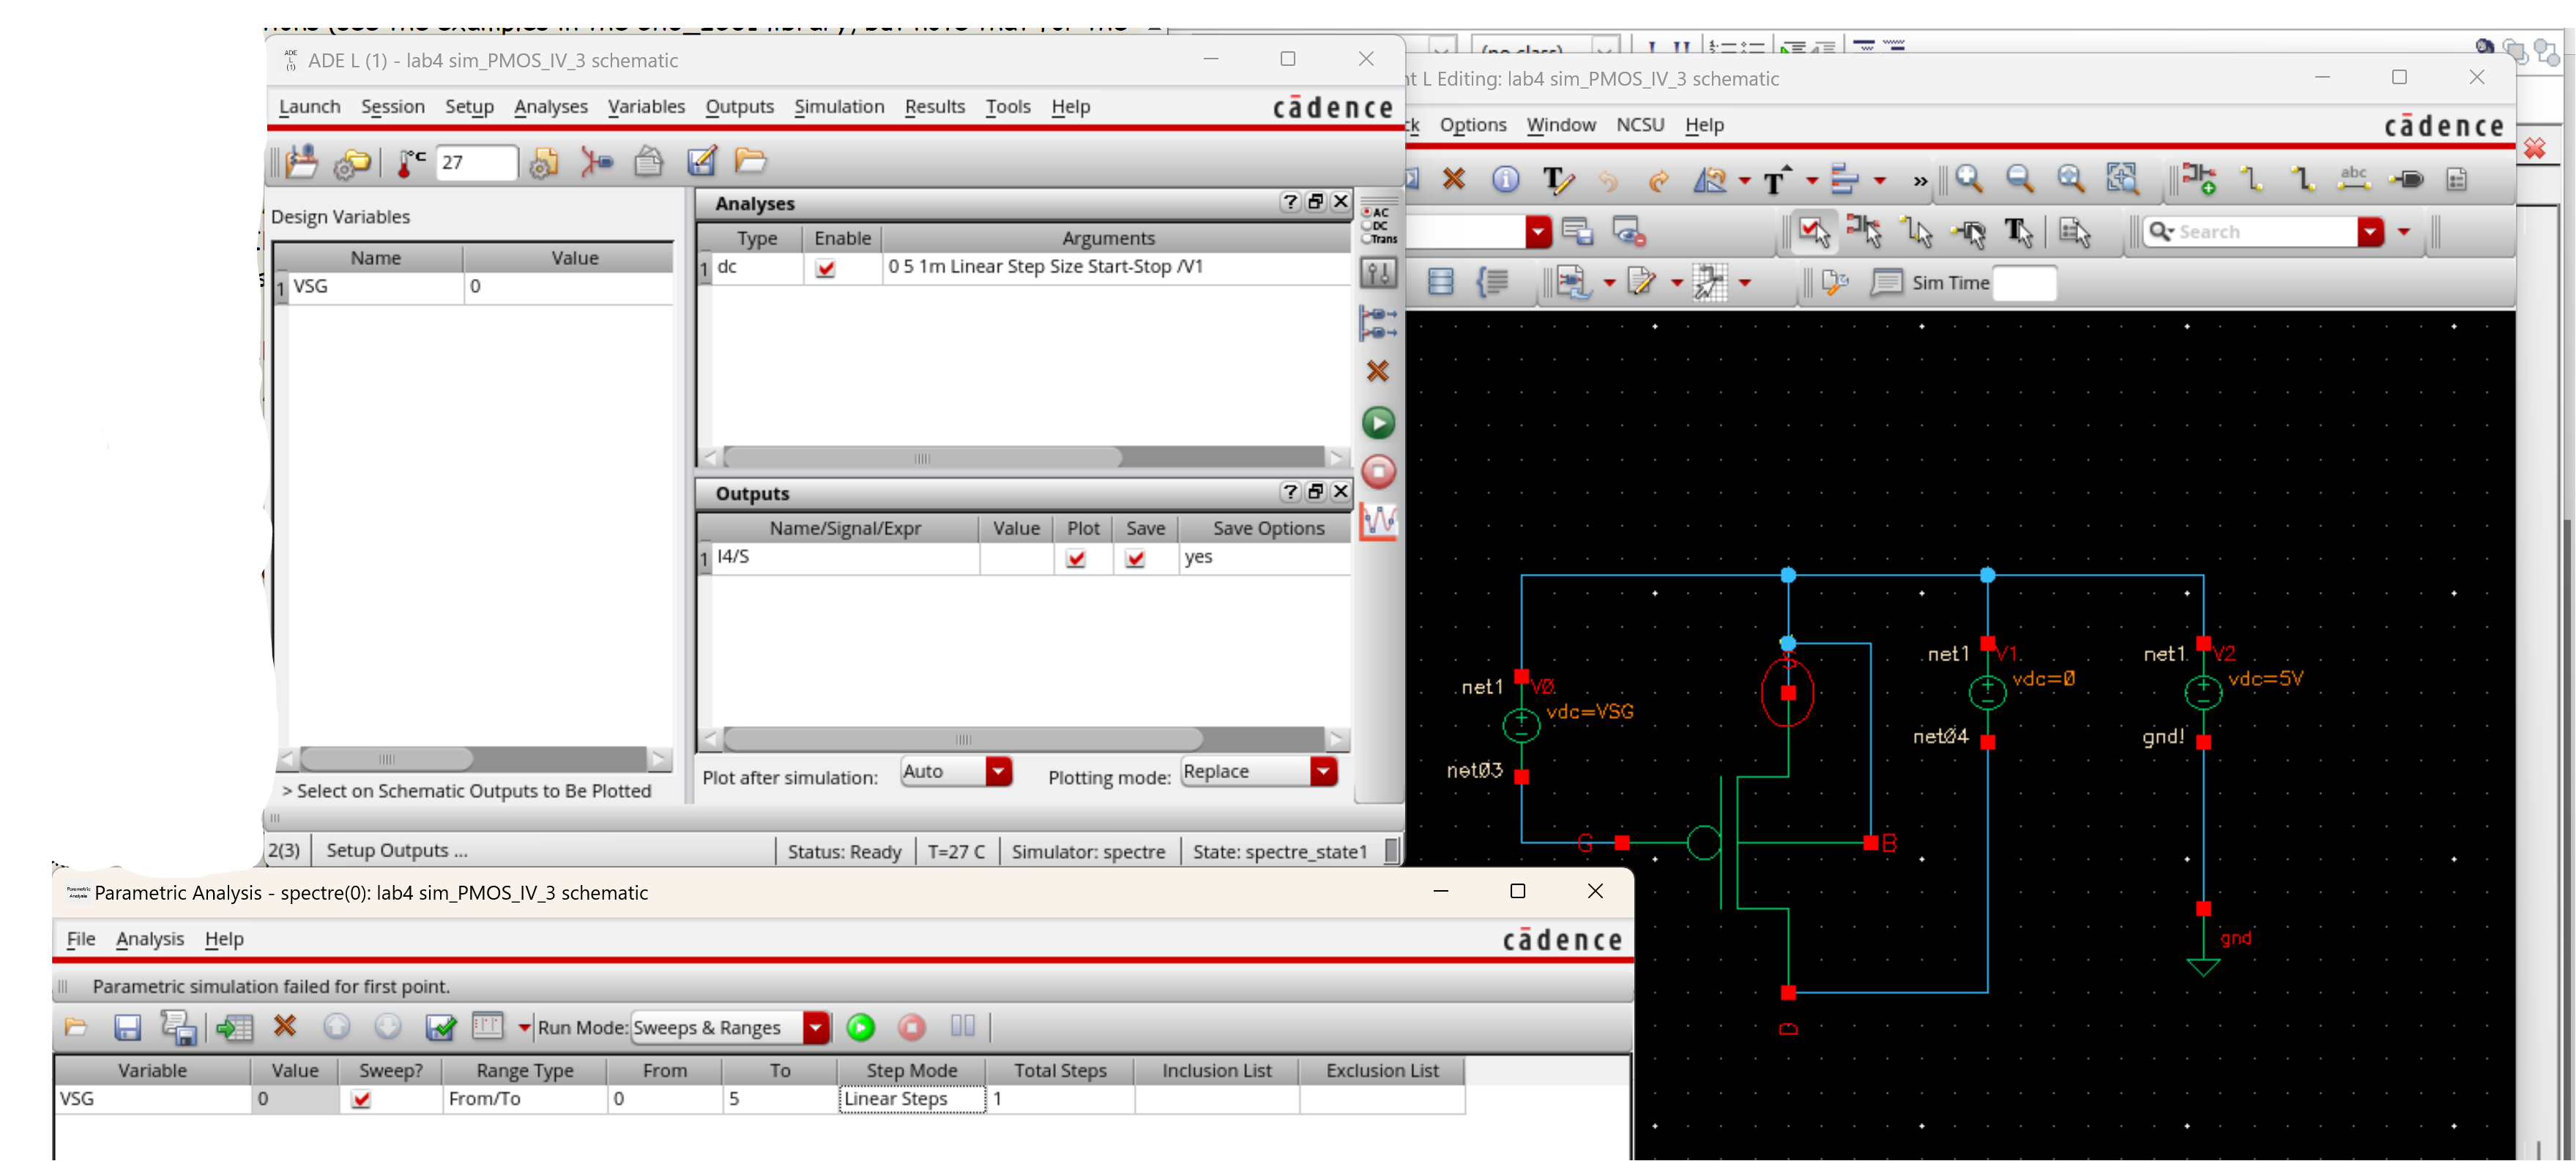This screenshot has width=2576, height=1161.
Task: Click the thermometer temperature icon
Action: 409,162
